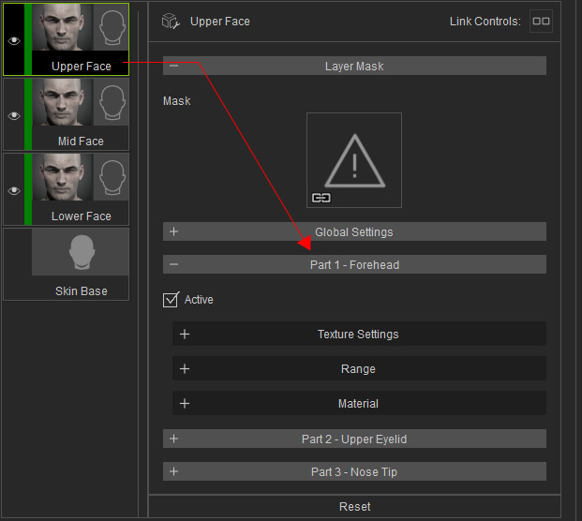This screenshot has height=521, width=582.
Task: Click the Upper Face panel header icon
Action: (x=171, y=21)
